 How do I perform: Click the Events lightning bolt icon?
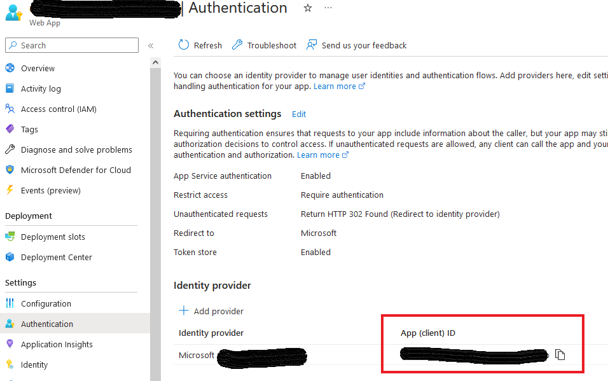tap(10, 190)
